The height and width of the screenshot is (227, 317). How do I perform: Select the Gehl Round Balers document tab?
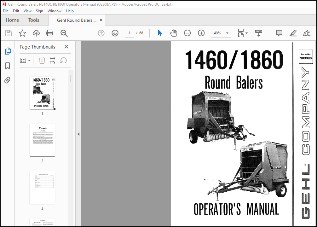[x=77, y=20]
